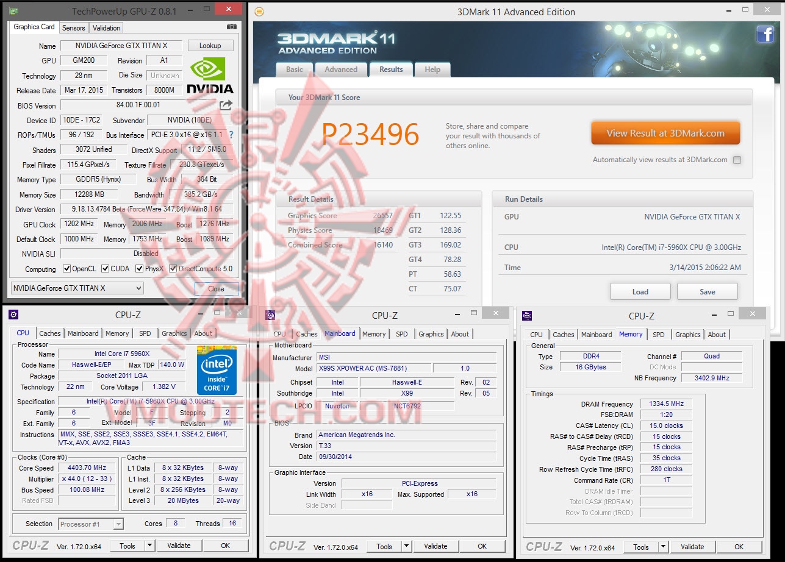Open the 3DMark Advanced tab

pos(341,69)
